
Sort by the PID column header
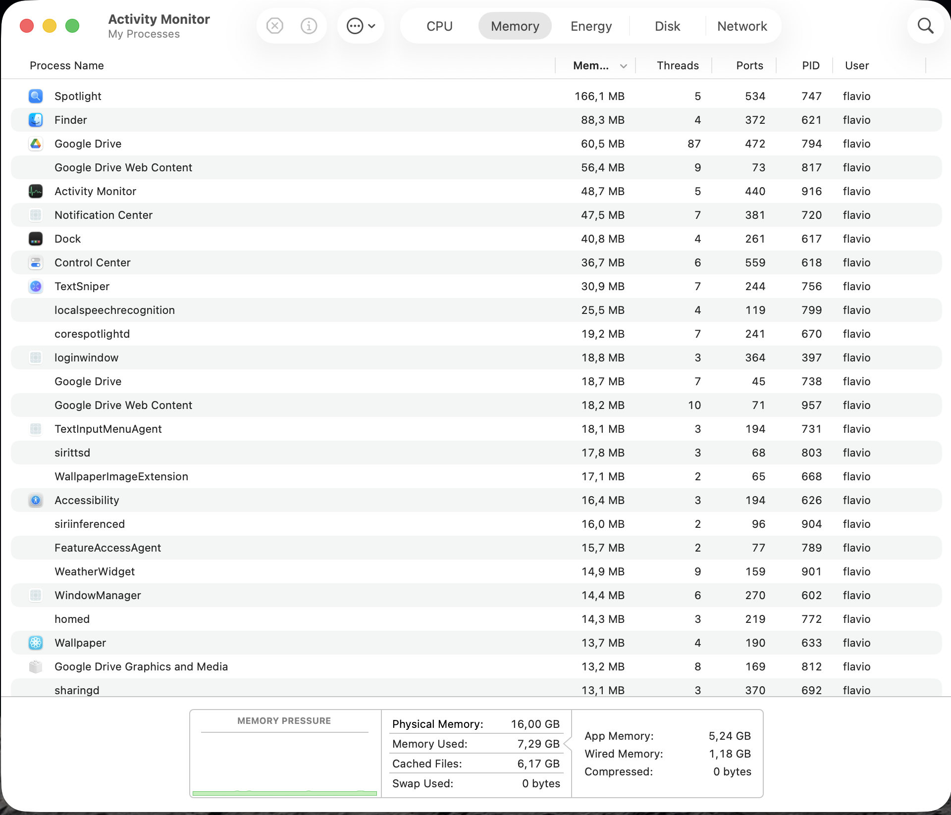point(810,65)
